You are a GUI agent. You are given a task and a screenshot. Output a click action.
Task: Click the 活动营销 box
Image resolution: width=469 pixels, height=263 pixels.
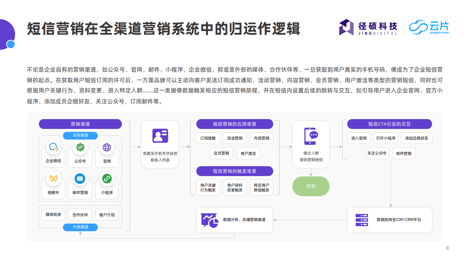[234, 138]
